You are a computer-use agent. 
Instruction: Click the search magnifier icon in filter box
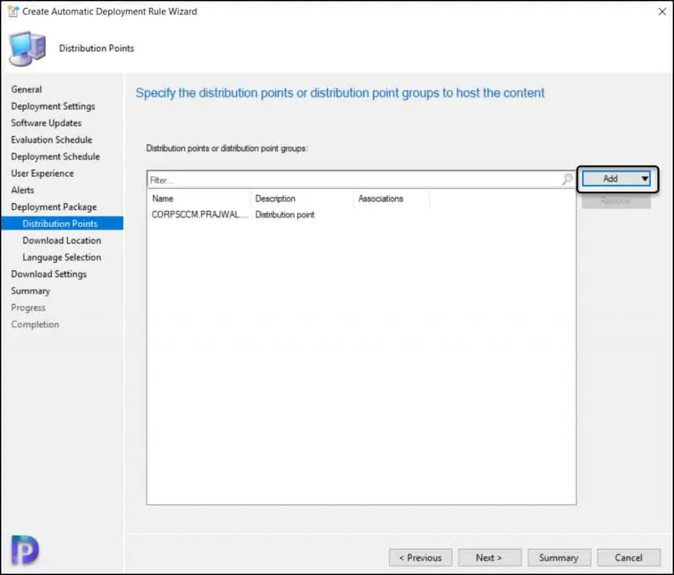[x=567, y=180]
